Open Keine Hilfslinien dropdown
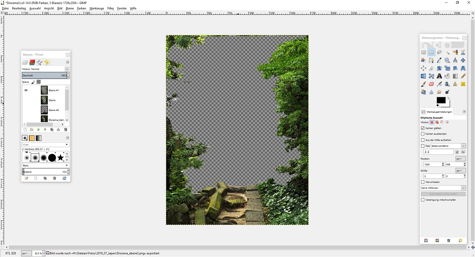Screen dimensions: 475x257 point(443,188)
